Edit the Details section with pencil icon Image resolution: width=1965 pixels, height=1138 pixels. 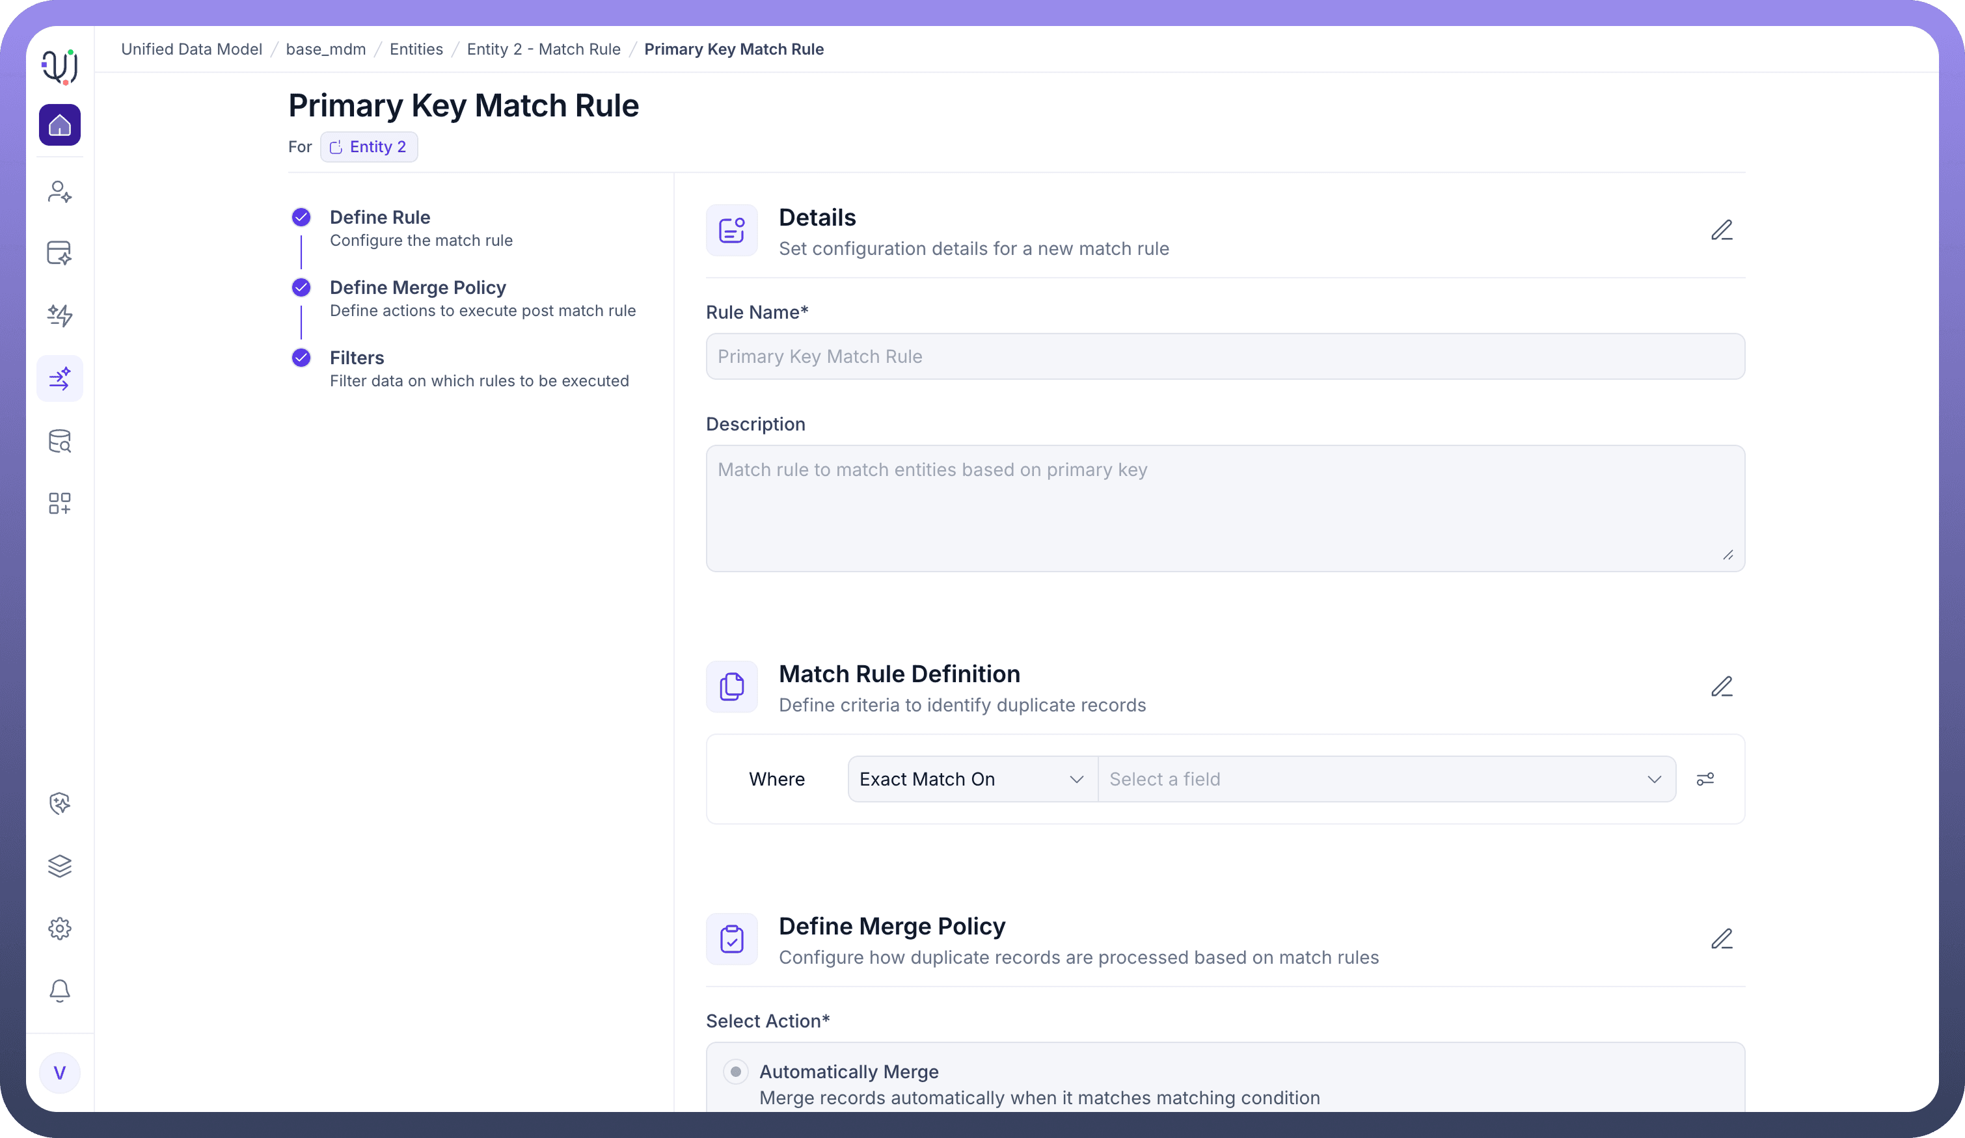[1721, 231]
